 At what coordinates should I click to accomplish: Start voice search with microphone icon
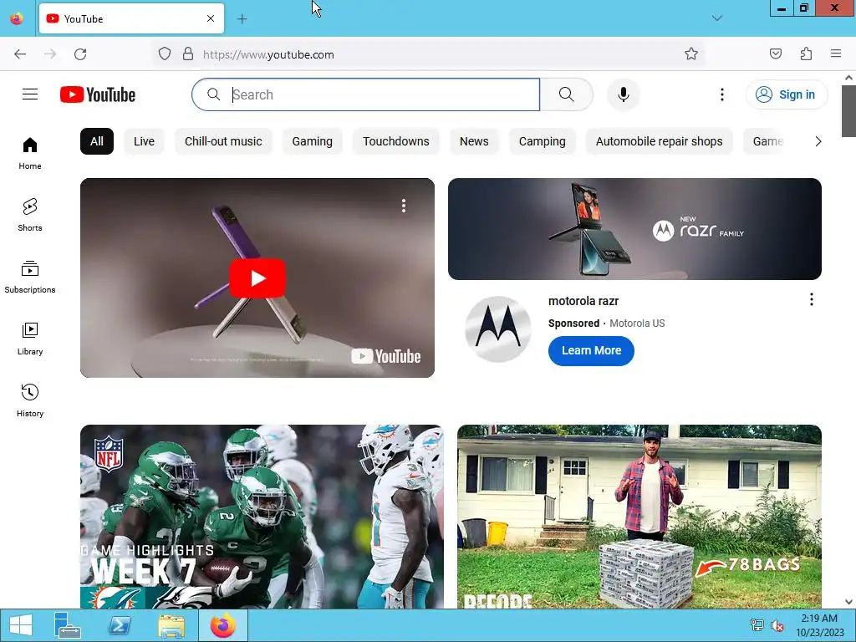point(624,94)
